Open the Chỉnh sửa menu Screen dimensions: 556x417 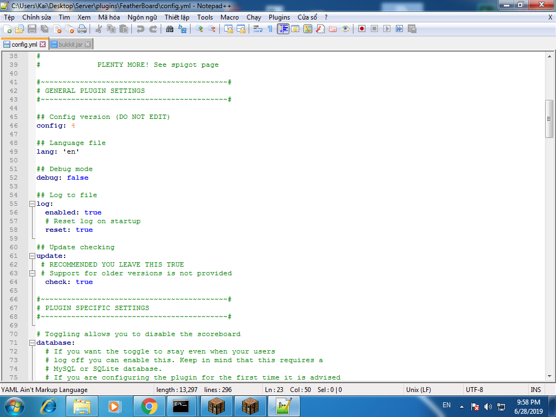(36, 17)
